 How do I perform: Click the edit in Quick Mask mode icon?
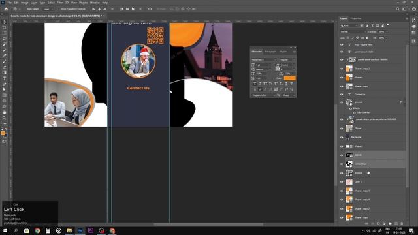tap(5, 141)
